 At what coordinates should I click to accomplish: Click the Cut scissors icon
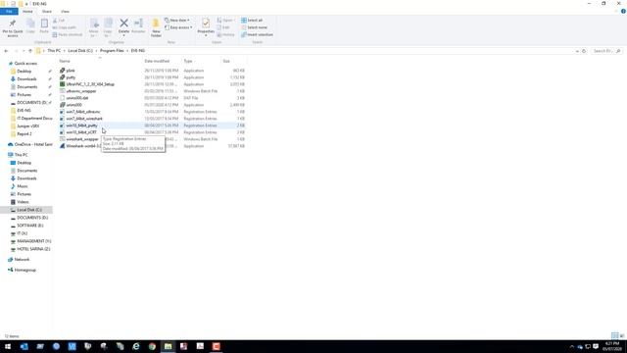tap(55, 21)
